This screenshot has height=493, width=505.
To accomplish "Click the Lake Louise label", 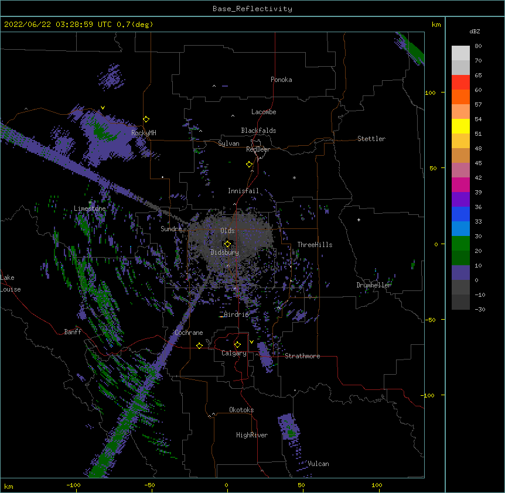I will coord(11,283).
